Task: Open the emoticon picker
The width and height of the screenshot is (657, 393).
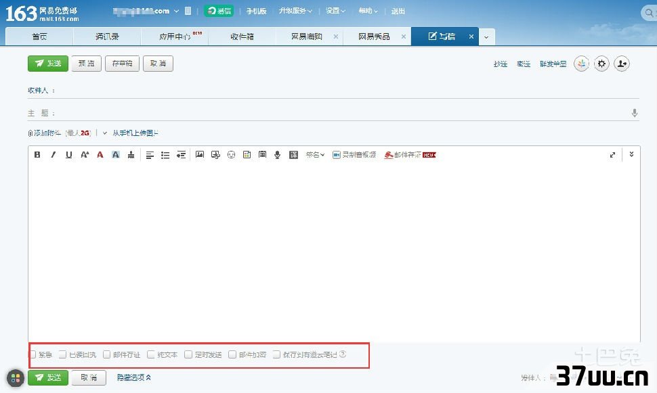Action: [231, 155]
